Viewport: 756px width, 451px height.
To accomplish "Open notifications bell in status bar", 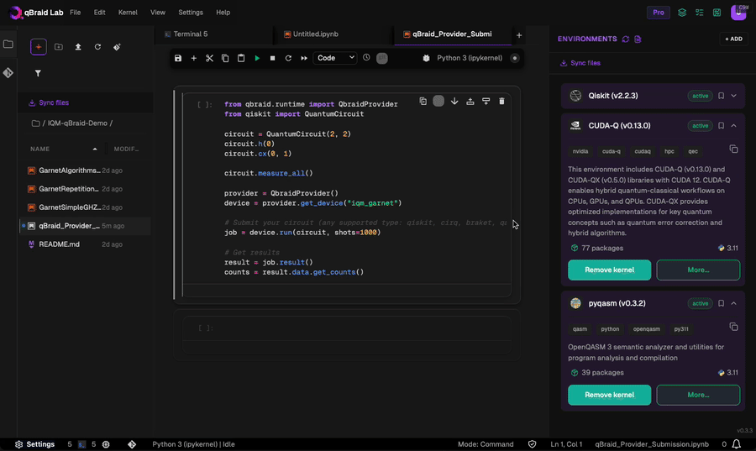I will coord(736,444).
